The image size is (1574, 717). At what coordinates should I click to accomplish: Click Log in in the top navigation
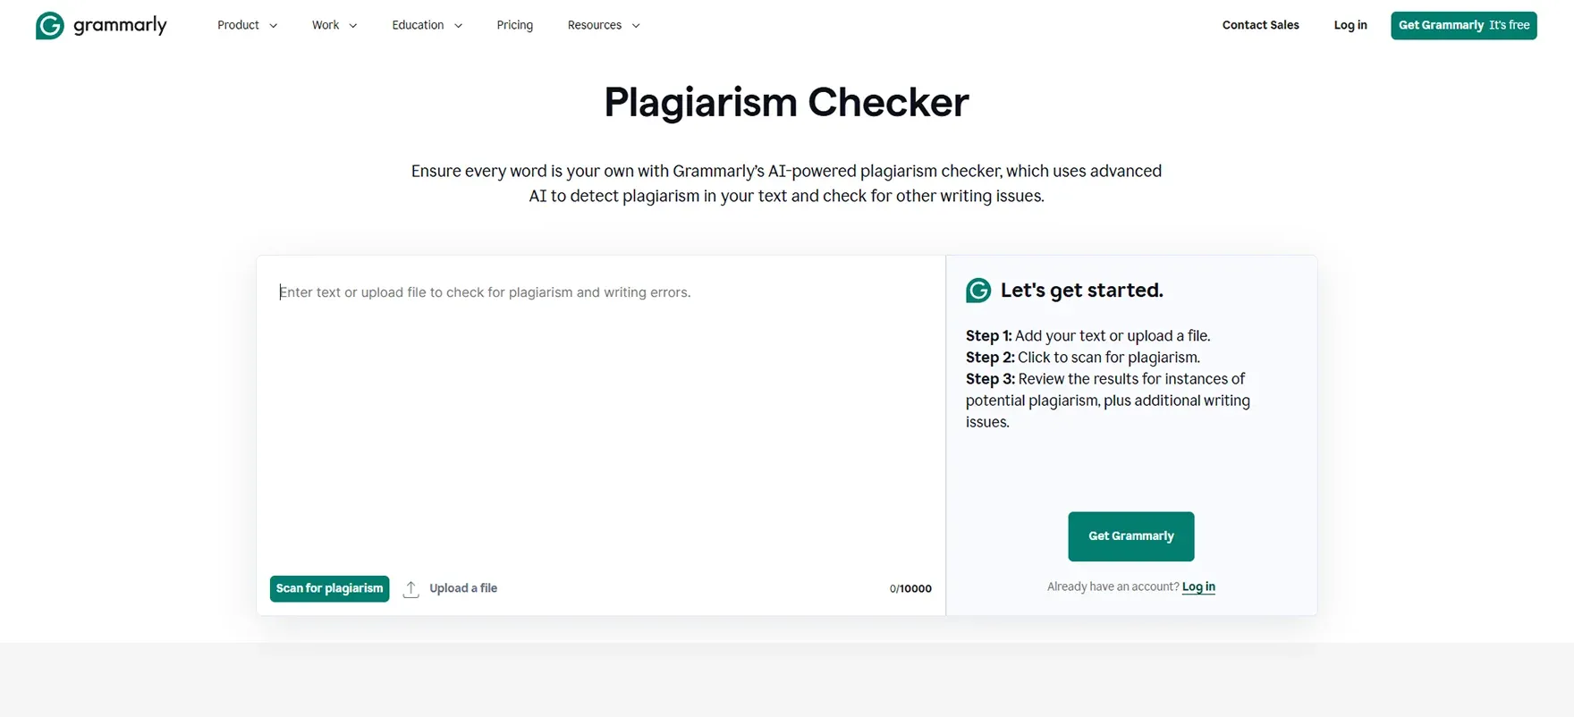1350,25
